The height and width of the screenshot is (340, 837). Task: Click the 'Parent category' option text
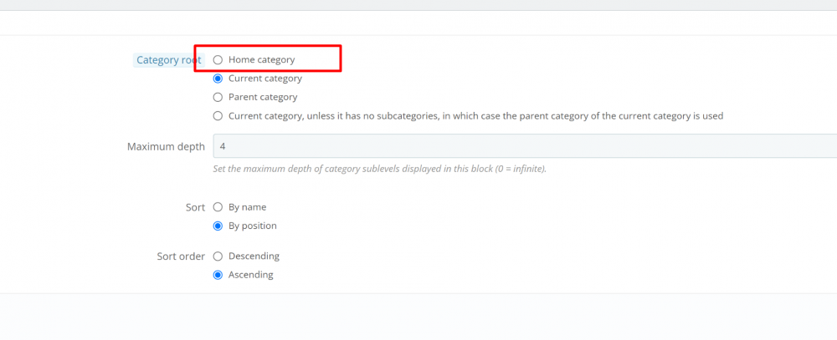pos(262,97)
